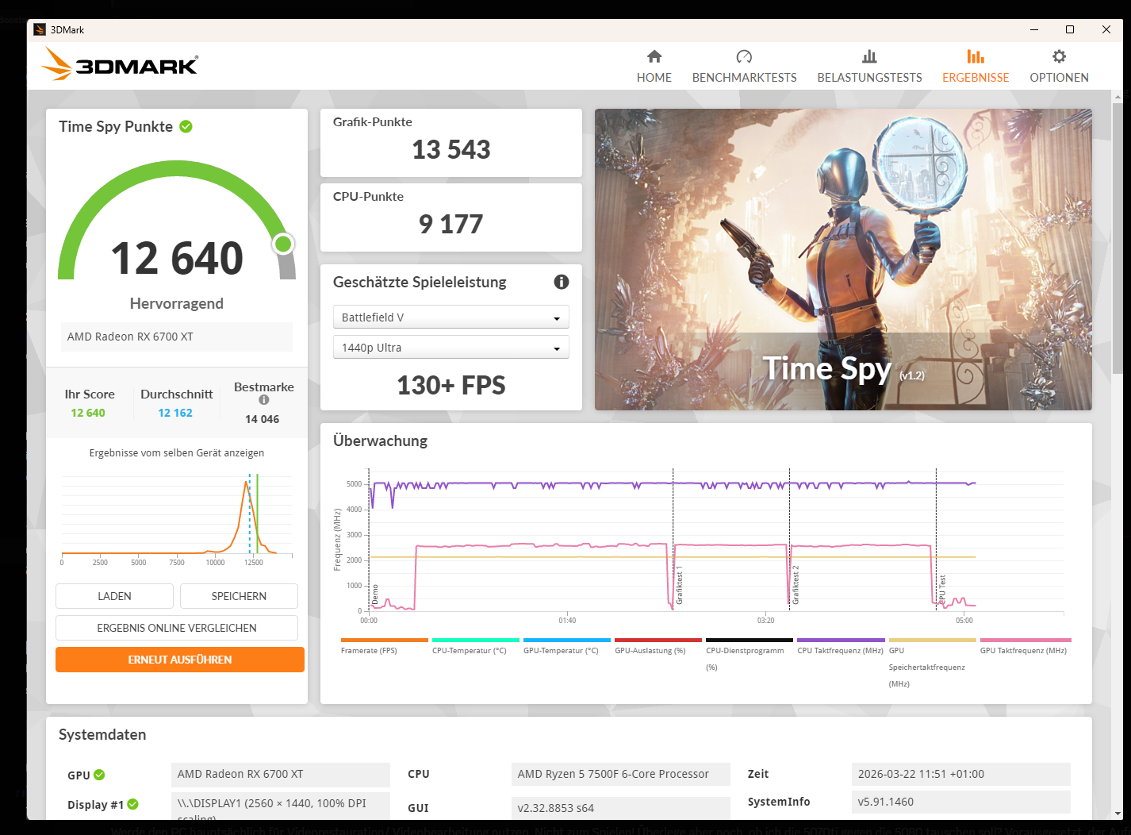Toggle the pink GPU Taktfrequenz (MHz) legend series

[1025, 646]
